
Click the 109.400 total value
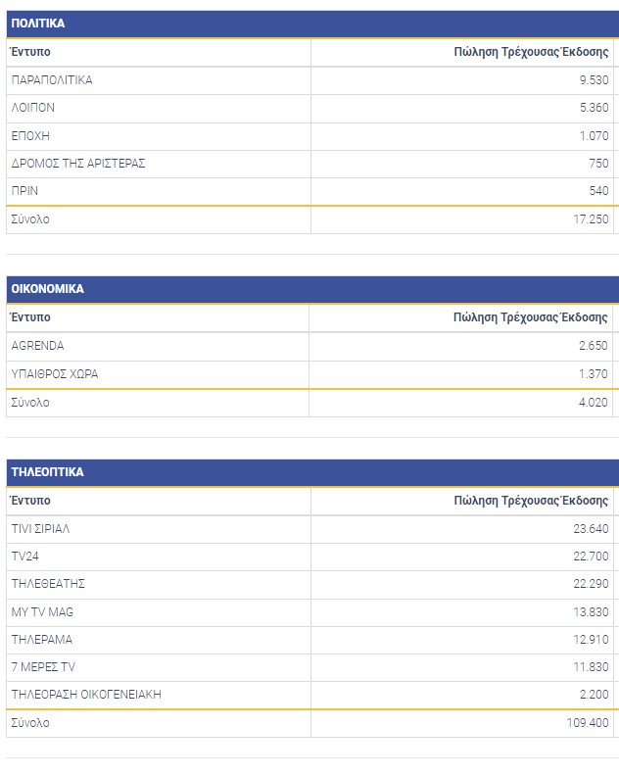[x=588, y=723]
